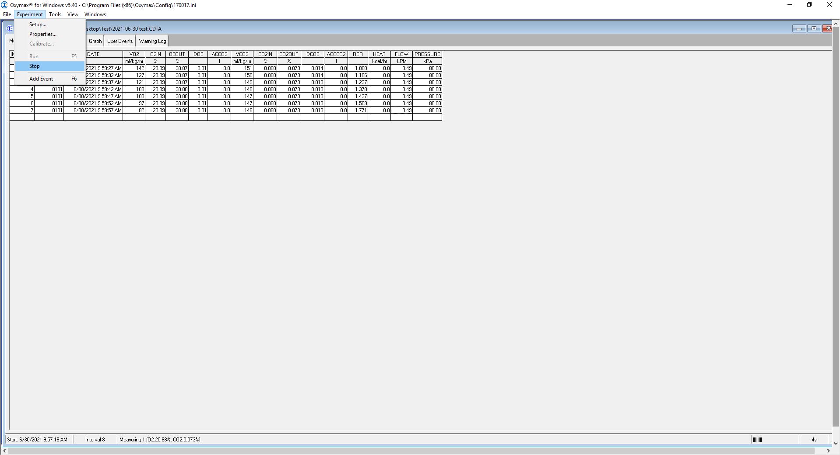Switch to the Graph tab
The width and height of the screenshot is (840, 455).
tap(95, 41)
